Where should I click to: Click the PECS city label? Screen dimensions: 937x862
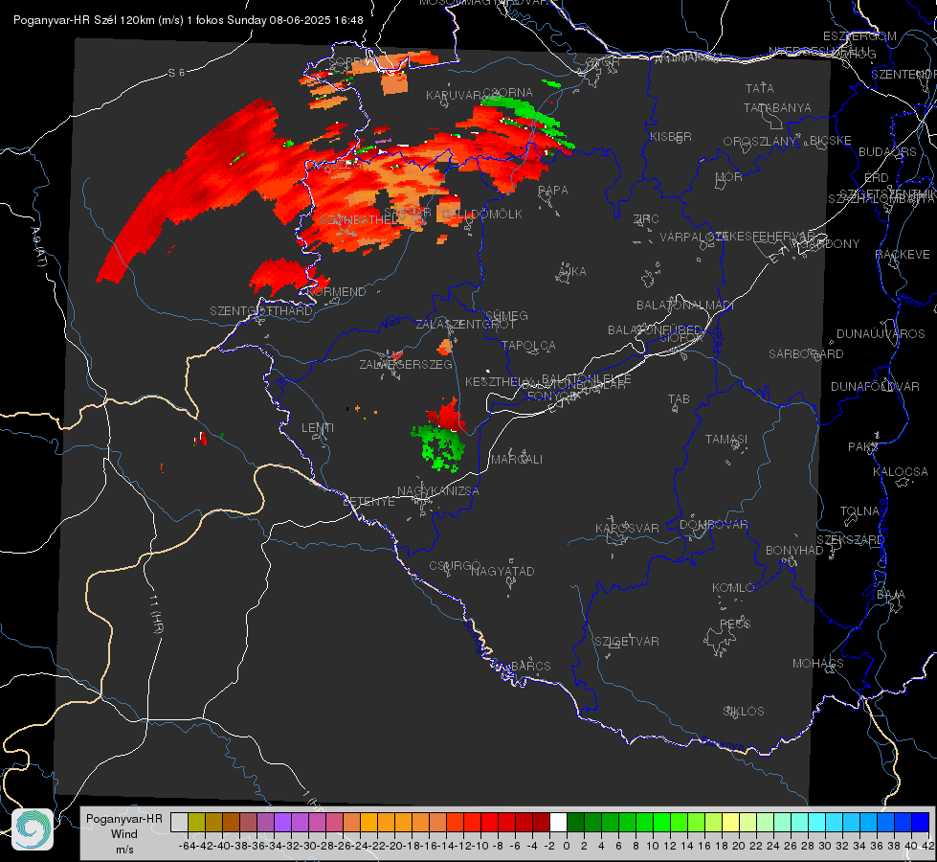pyautogui.click(x=734, y=624)
